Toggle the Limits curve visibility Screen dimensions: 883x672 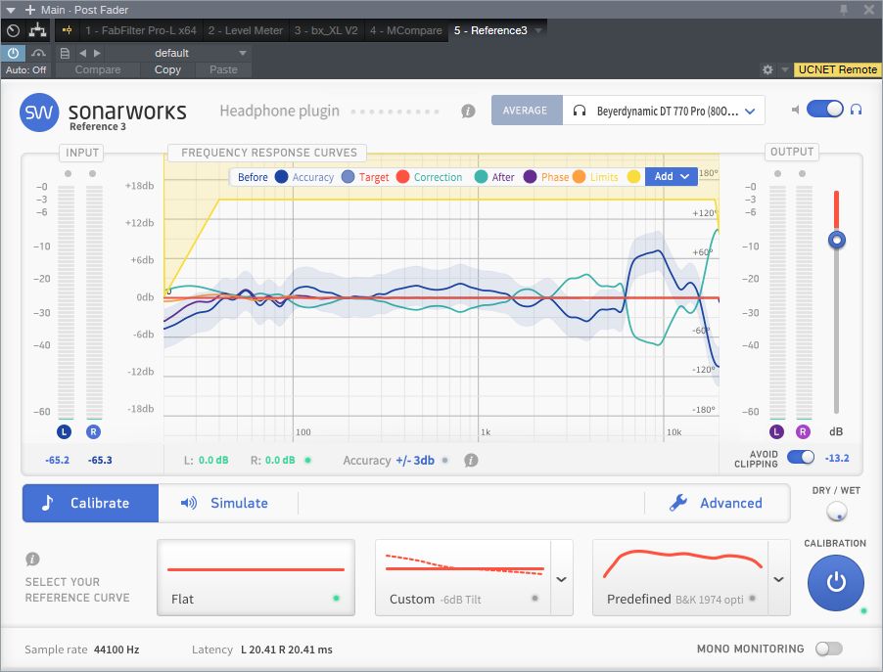pyautogui.click(x=633, y=177)
